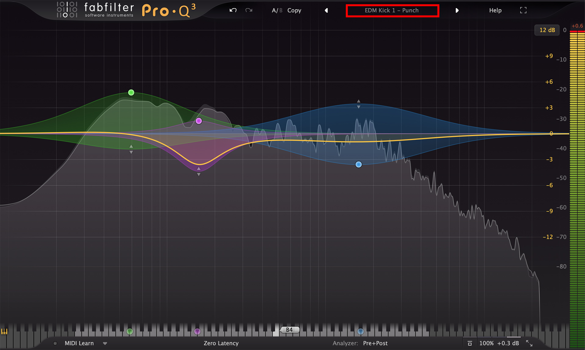Click the undo arrow icon
This screenshot has width=585, height=350.
click(x=233, y=10)
